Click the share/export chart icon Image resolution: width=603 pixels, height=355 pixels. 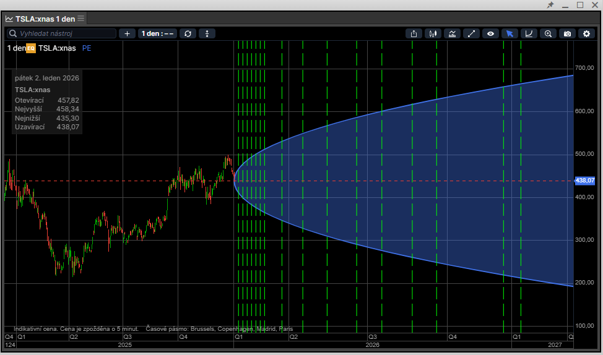coord(414,33)
